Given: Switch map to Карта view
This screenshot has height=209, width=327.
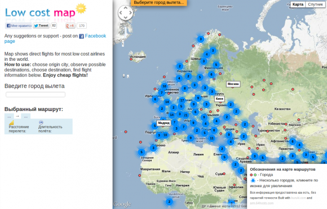Looking at the screenshot, I should [298, 5].
